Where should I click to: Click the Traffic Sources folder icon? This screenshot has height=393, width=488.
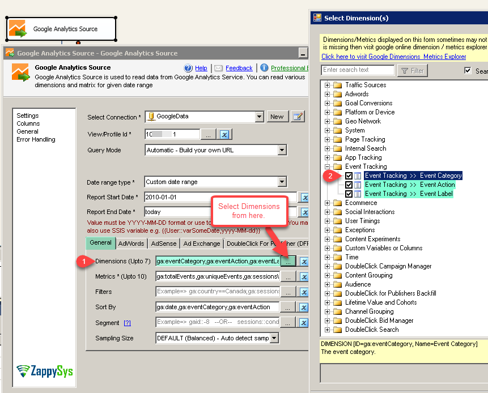pyautogui.click(x=337, y=85)
